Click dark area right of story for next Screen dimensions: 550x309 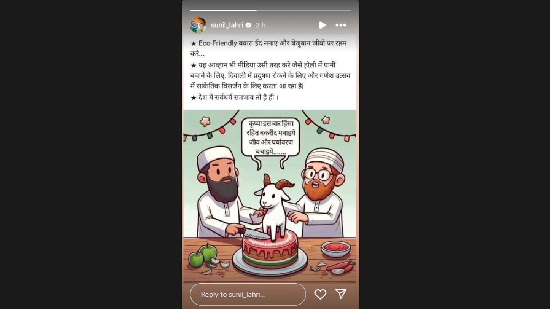point(455,154)
